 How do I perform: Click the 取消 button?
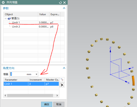coord(59,104)
